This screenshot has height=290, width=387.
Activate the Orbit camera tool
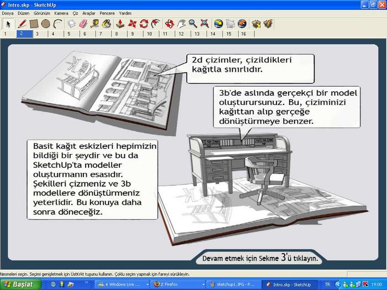[x=170, y=24]
